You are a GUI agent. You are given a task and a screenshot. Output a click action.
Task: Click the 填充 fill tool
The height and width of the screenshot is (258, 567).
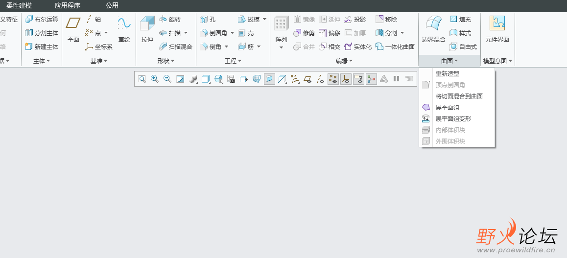(460, 19)
